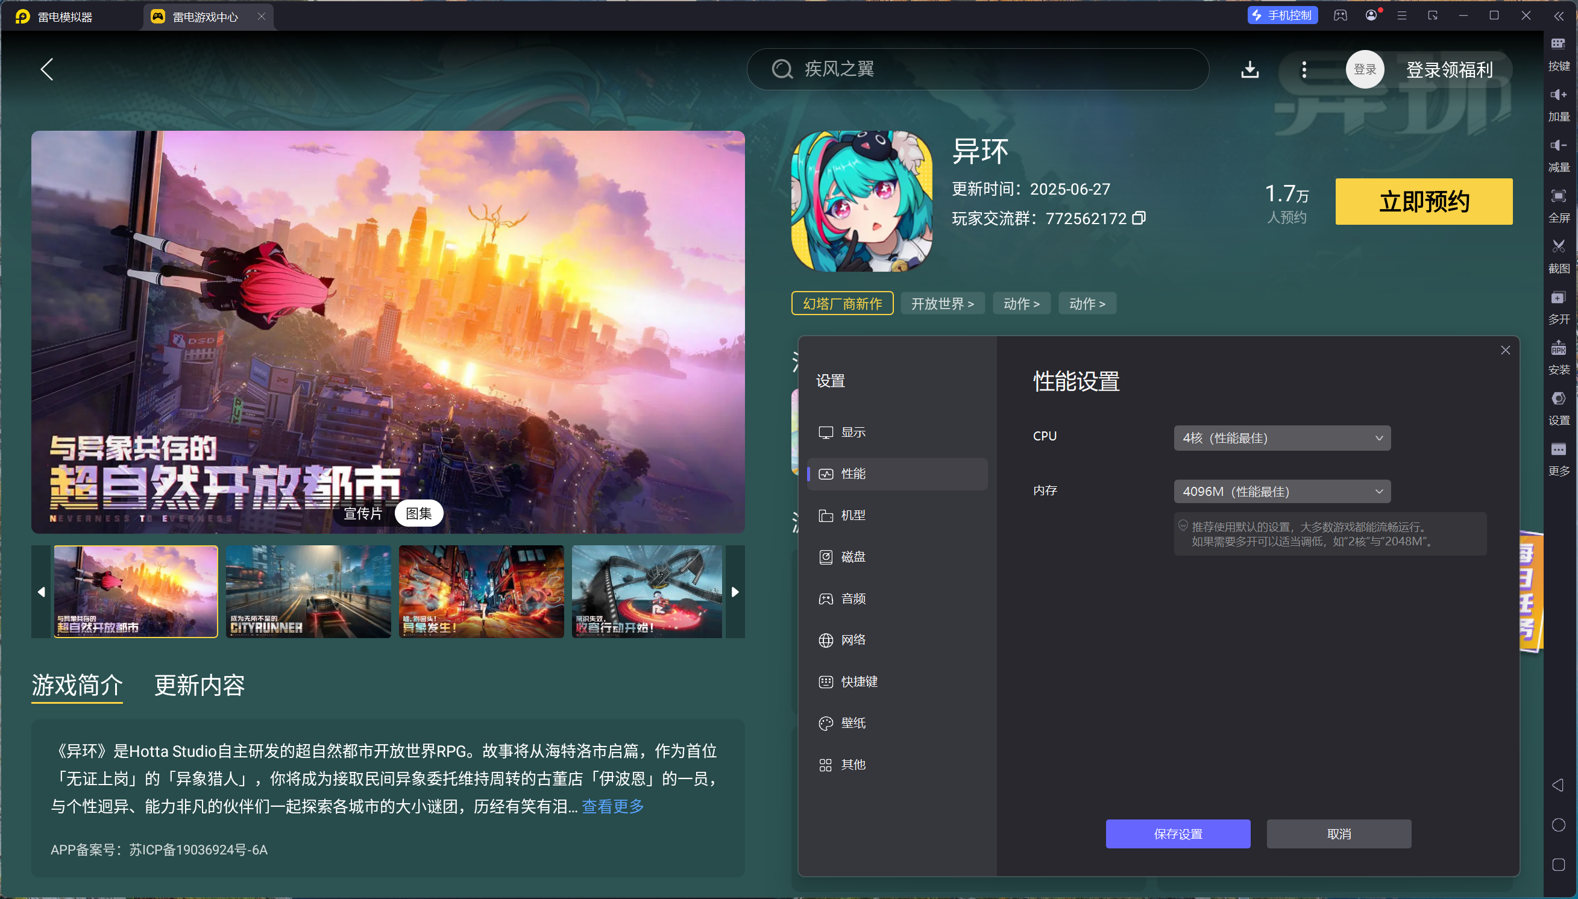Select the 异象发生 thumbnail
Screen dimensions: 1578x899
[x=481, y=592]
